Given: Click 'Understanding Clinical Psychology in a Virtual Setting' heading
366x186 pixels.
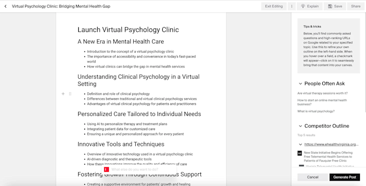Looking at the screenshot, I should [139, 80].
